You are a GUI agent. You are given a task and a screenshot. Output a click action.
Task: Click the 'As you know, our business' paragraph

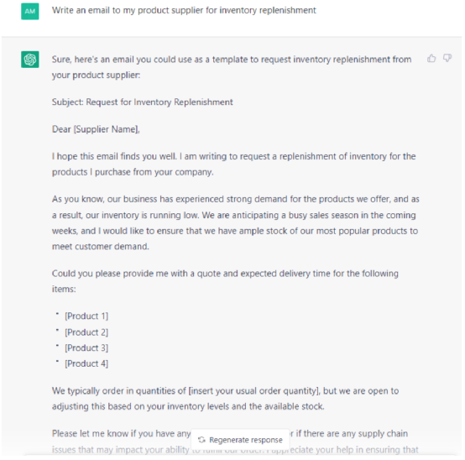click(x=236, y=222)
